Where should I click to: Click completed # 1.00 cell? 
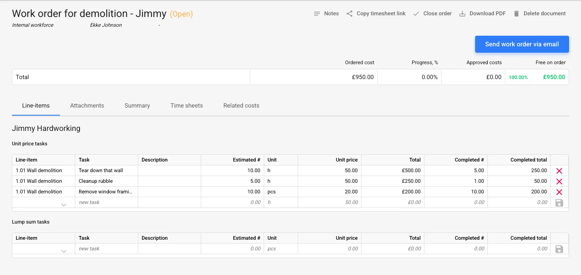[456, 181]
